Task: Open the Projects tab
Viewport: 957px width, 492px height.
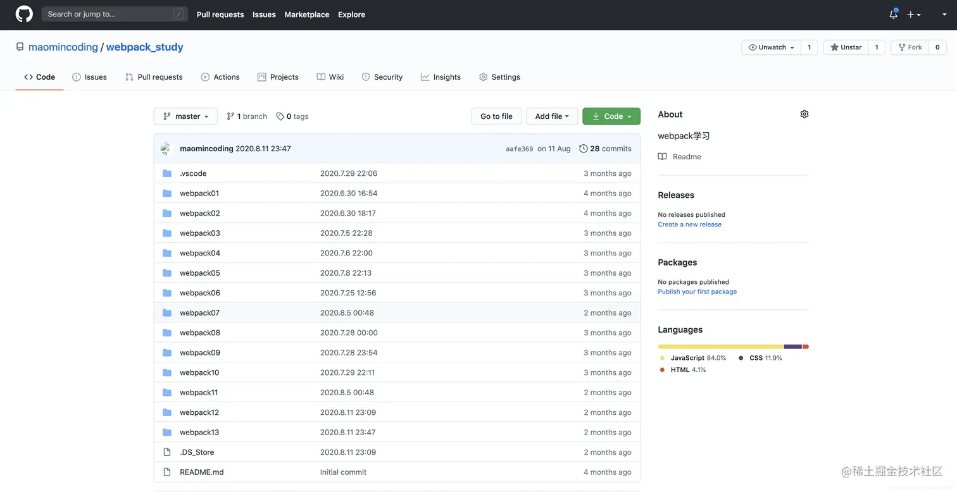Action: click(x=278, y=77)
